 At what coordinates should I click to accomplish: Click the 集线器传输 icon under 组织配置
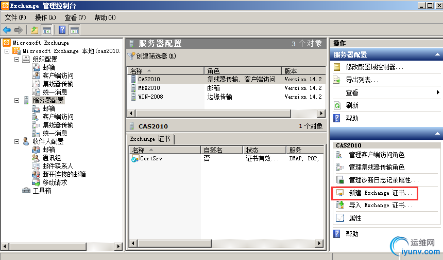[x=36, y=84]
